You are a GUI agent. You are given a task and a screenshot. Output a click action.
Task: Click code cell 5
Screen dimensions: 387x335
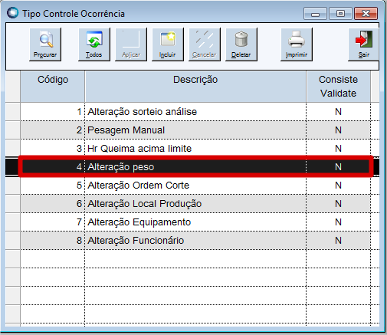click(x=53, y=186)
